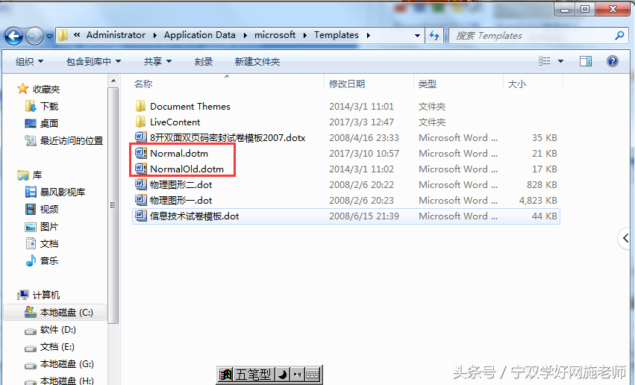Open the view options dropdown arrow
This screenshot has height=385, width=635.
(x=561, y=61)
